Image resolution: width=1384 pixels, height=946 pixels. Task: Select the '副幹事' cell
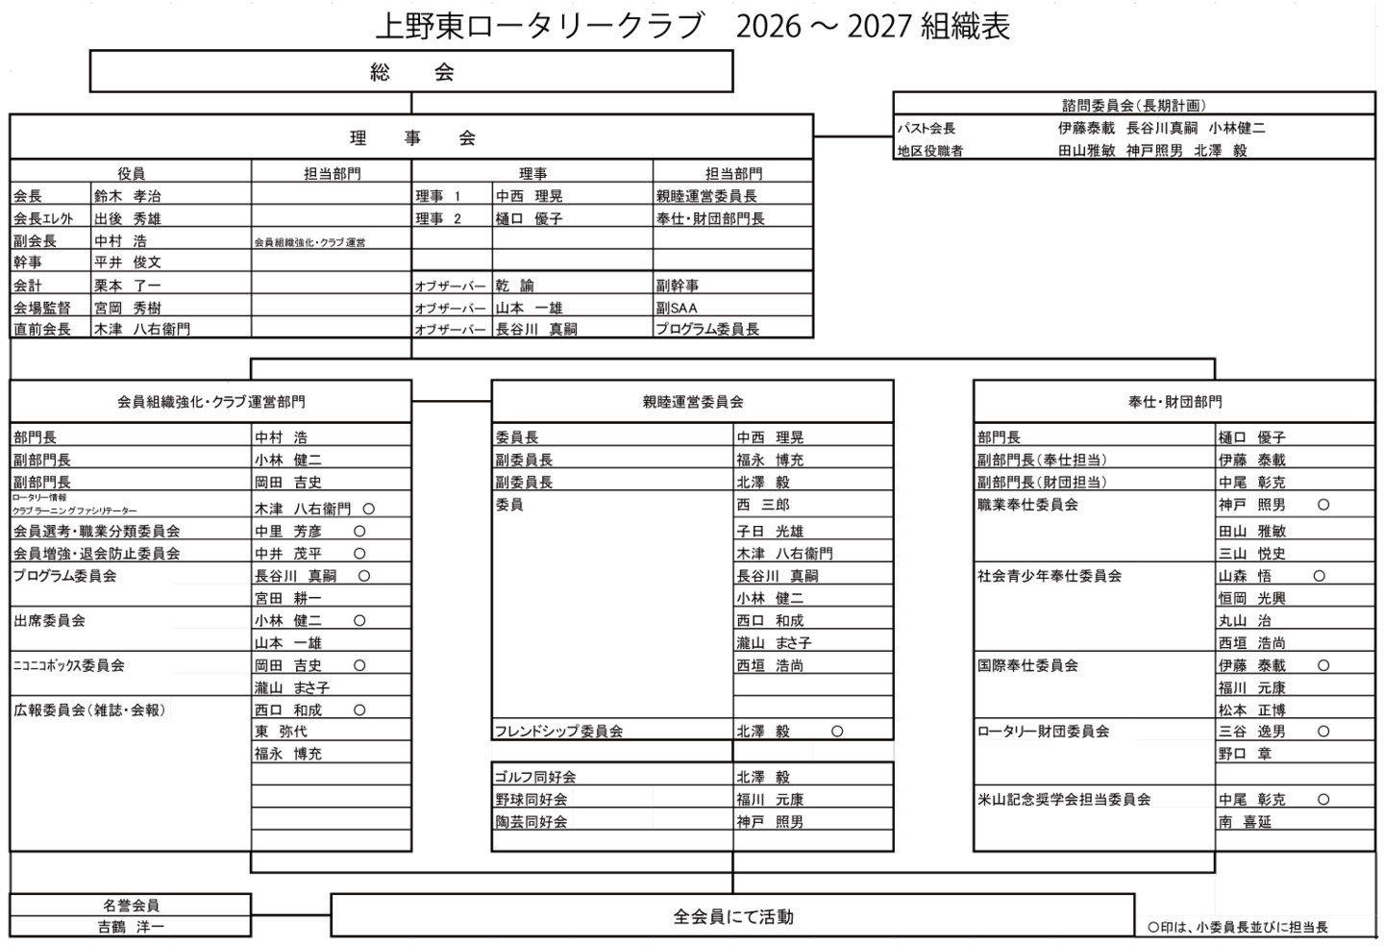pyautogui.click(x=678, y=286)
